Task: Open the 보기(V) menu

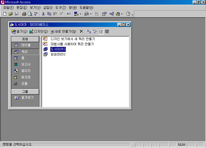Action: [35, 8]
